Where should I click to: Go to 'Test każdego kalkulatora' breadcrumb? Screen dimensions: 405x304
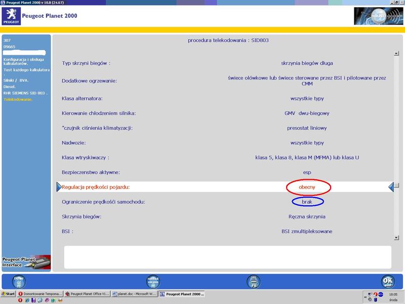coord(26,70)
